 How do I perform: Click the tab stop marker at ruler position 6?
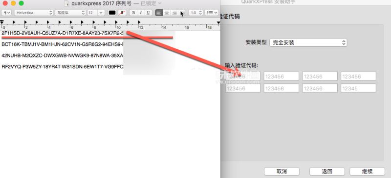tap(71, 22)
